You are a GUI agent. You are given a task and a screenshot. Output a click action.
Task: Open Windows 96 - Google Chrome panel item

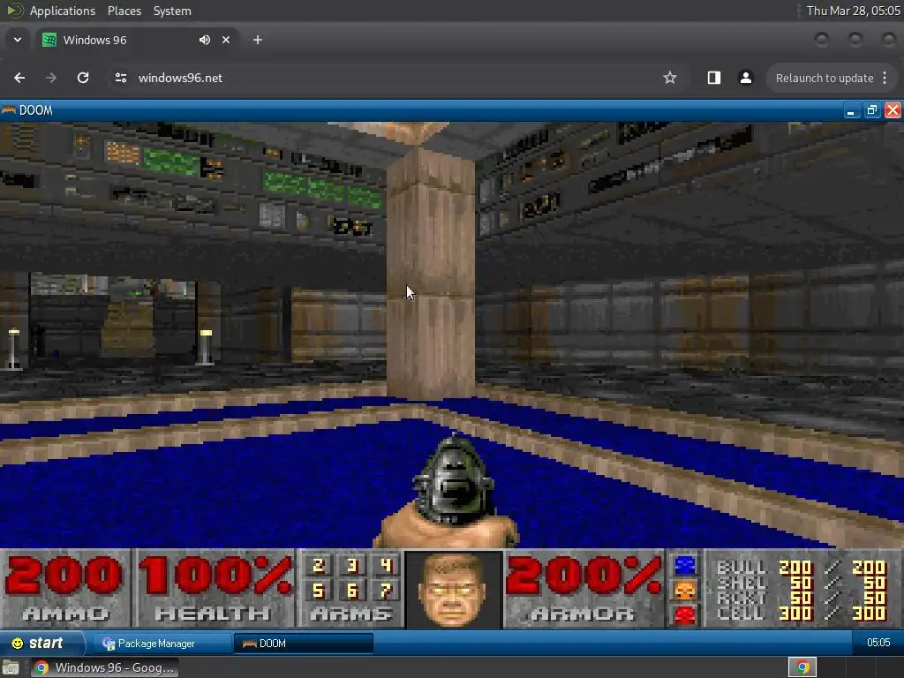[x=104, y=667]
